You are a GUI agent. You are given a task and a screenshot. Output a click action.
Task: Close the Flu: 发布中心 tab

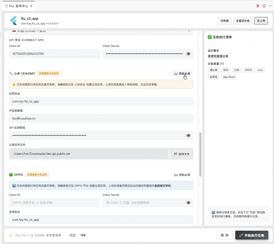point(31,6)
